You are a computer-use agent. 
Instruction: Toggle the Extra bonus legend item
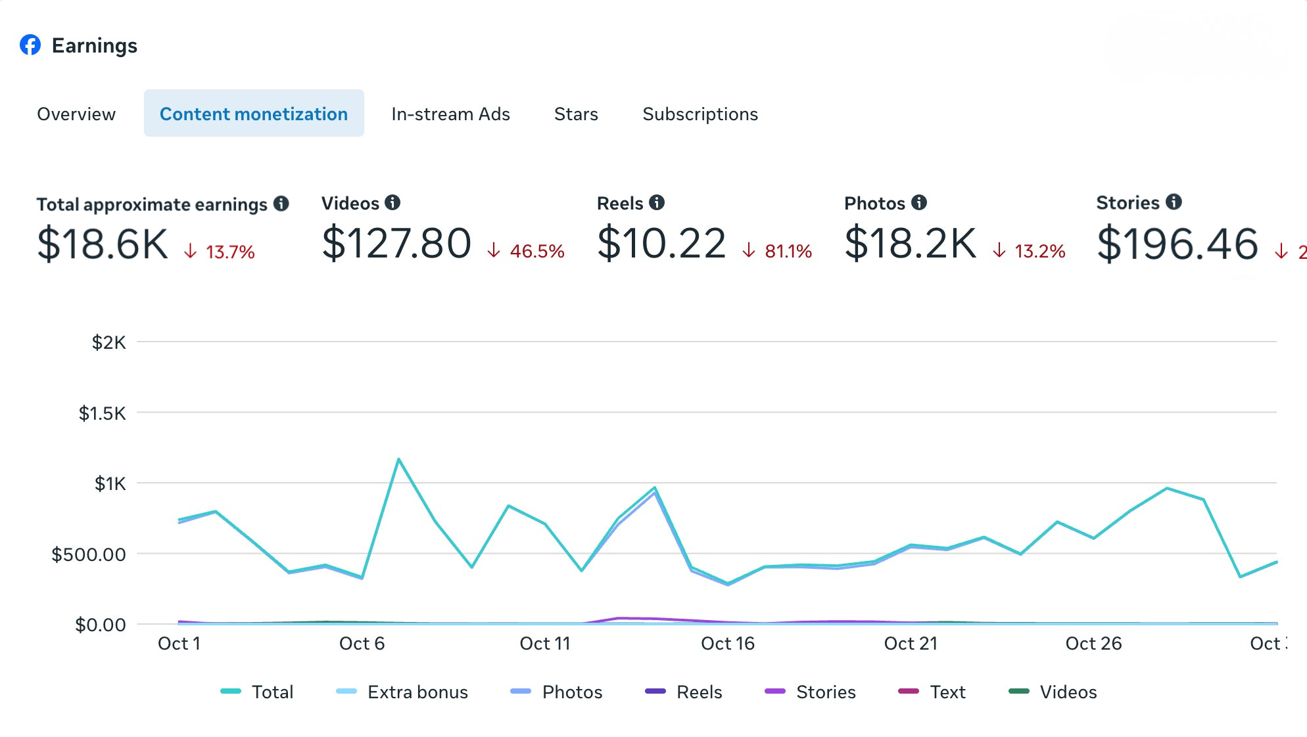click(x=417, y=692)
